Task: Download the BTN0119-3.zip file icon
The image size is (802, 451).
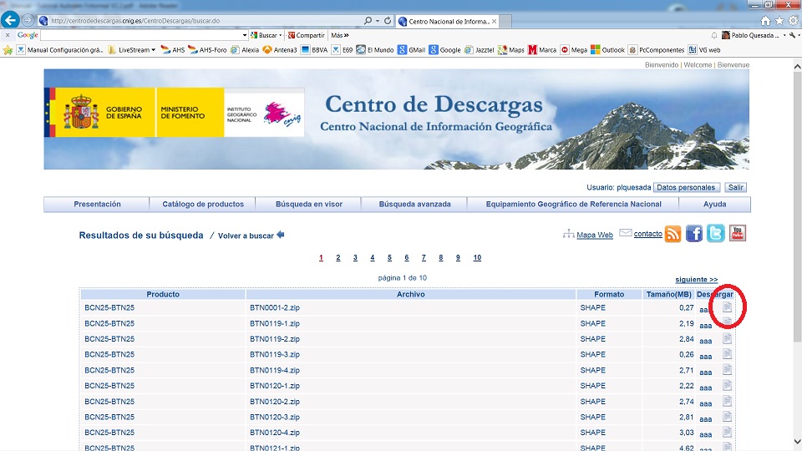Action: 727,354
